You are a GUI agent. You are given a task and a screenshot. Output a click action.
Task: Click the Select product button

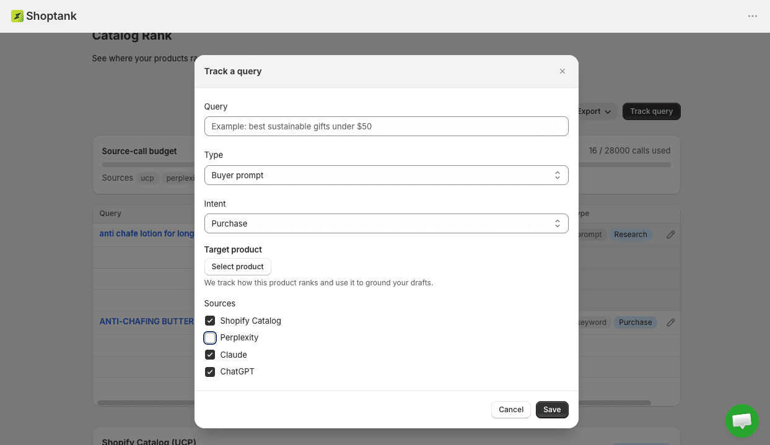[238, 267]
